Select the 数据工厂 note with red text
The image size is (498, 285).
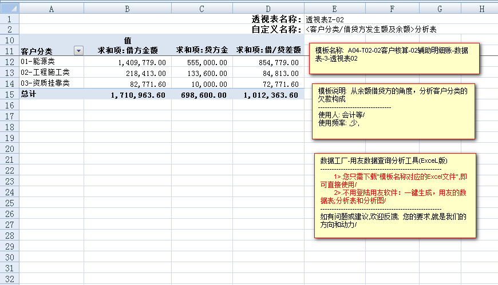coord(395,195)
